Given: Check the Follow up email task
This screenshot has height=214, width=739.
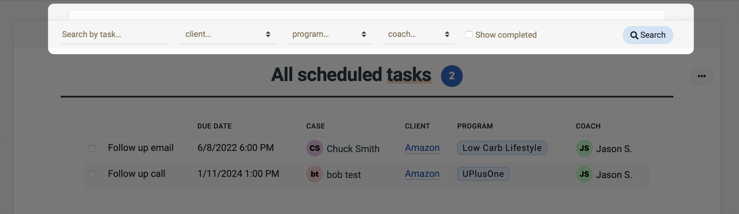Looking at the screenshot, I should pyautogui.click(x=92, y=148).
